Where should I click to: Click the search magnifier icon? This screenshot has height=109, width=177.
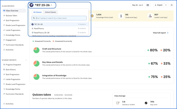(34, 18)
